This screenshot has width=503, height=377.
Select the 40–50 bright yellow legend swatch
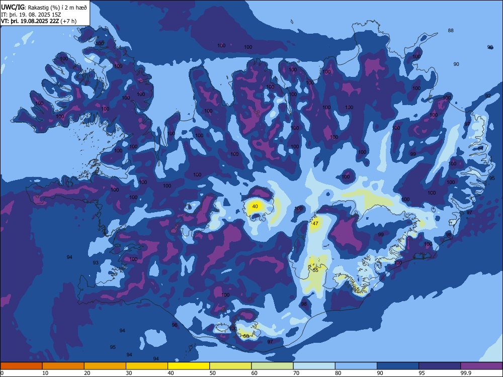(189, 366)
